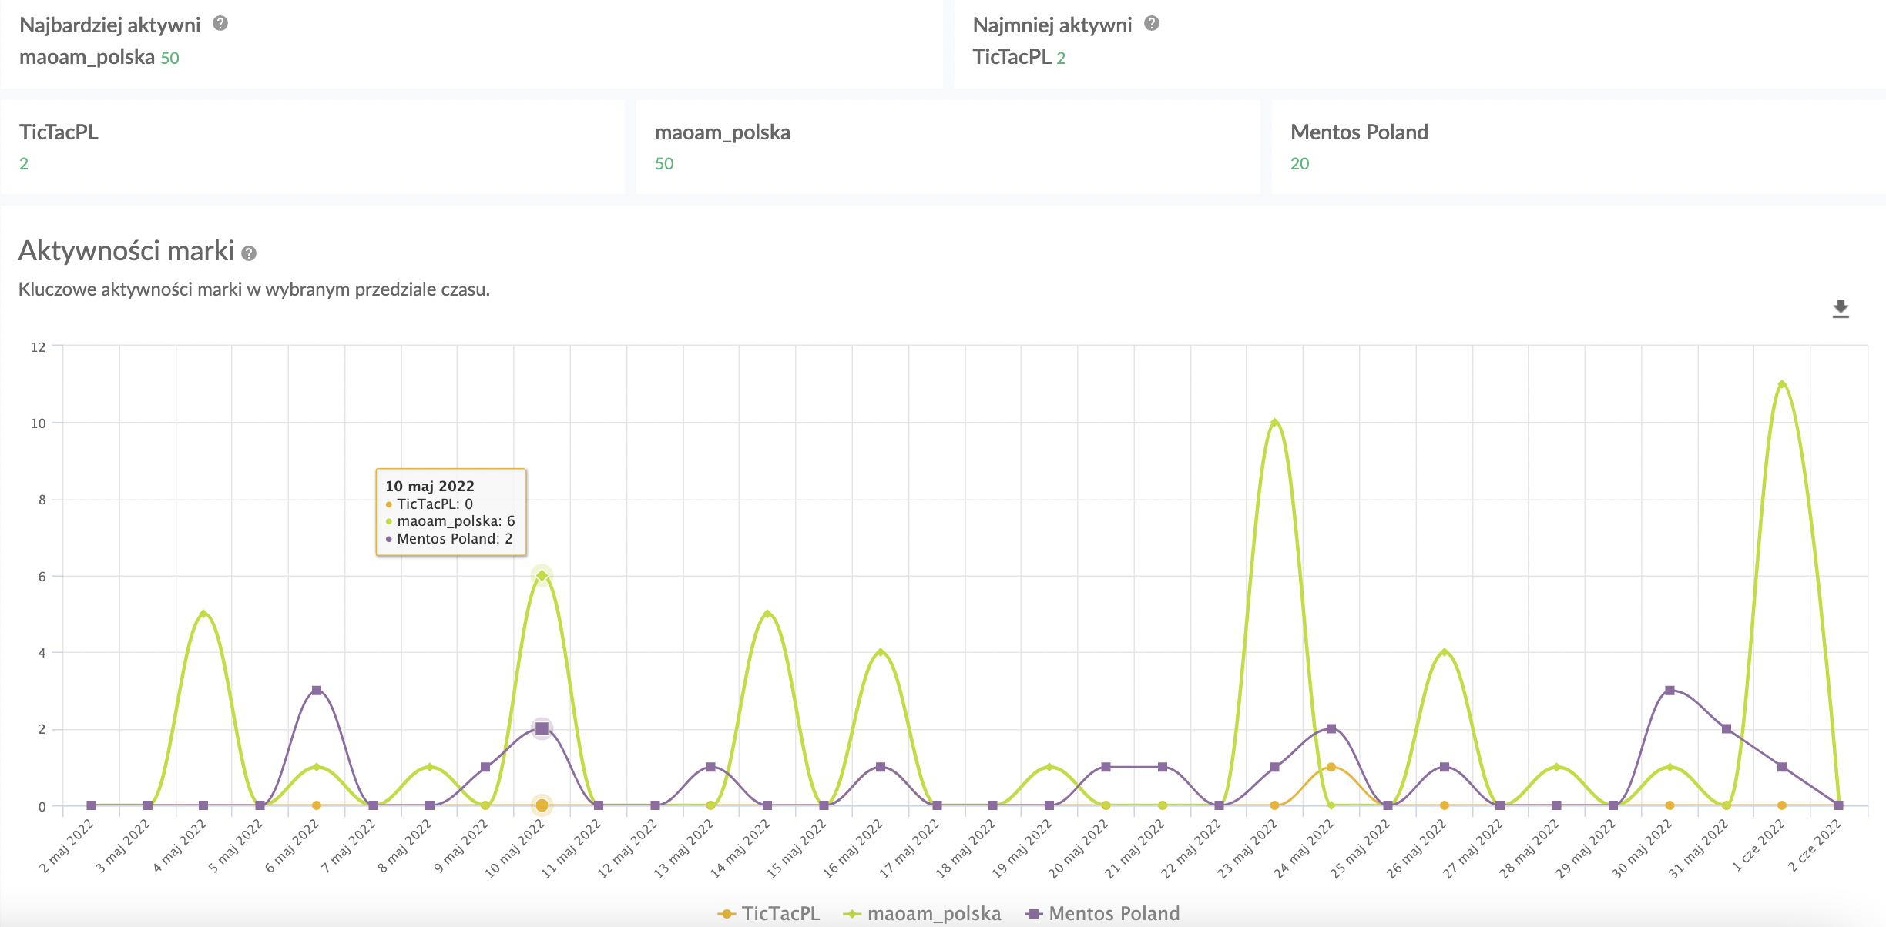Click maoam_polska peak point on 1 cze 2022
Viewport: 1886px width, 927px height.
click(x=1782, y=384)
